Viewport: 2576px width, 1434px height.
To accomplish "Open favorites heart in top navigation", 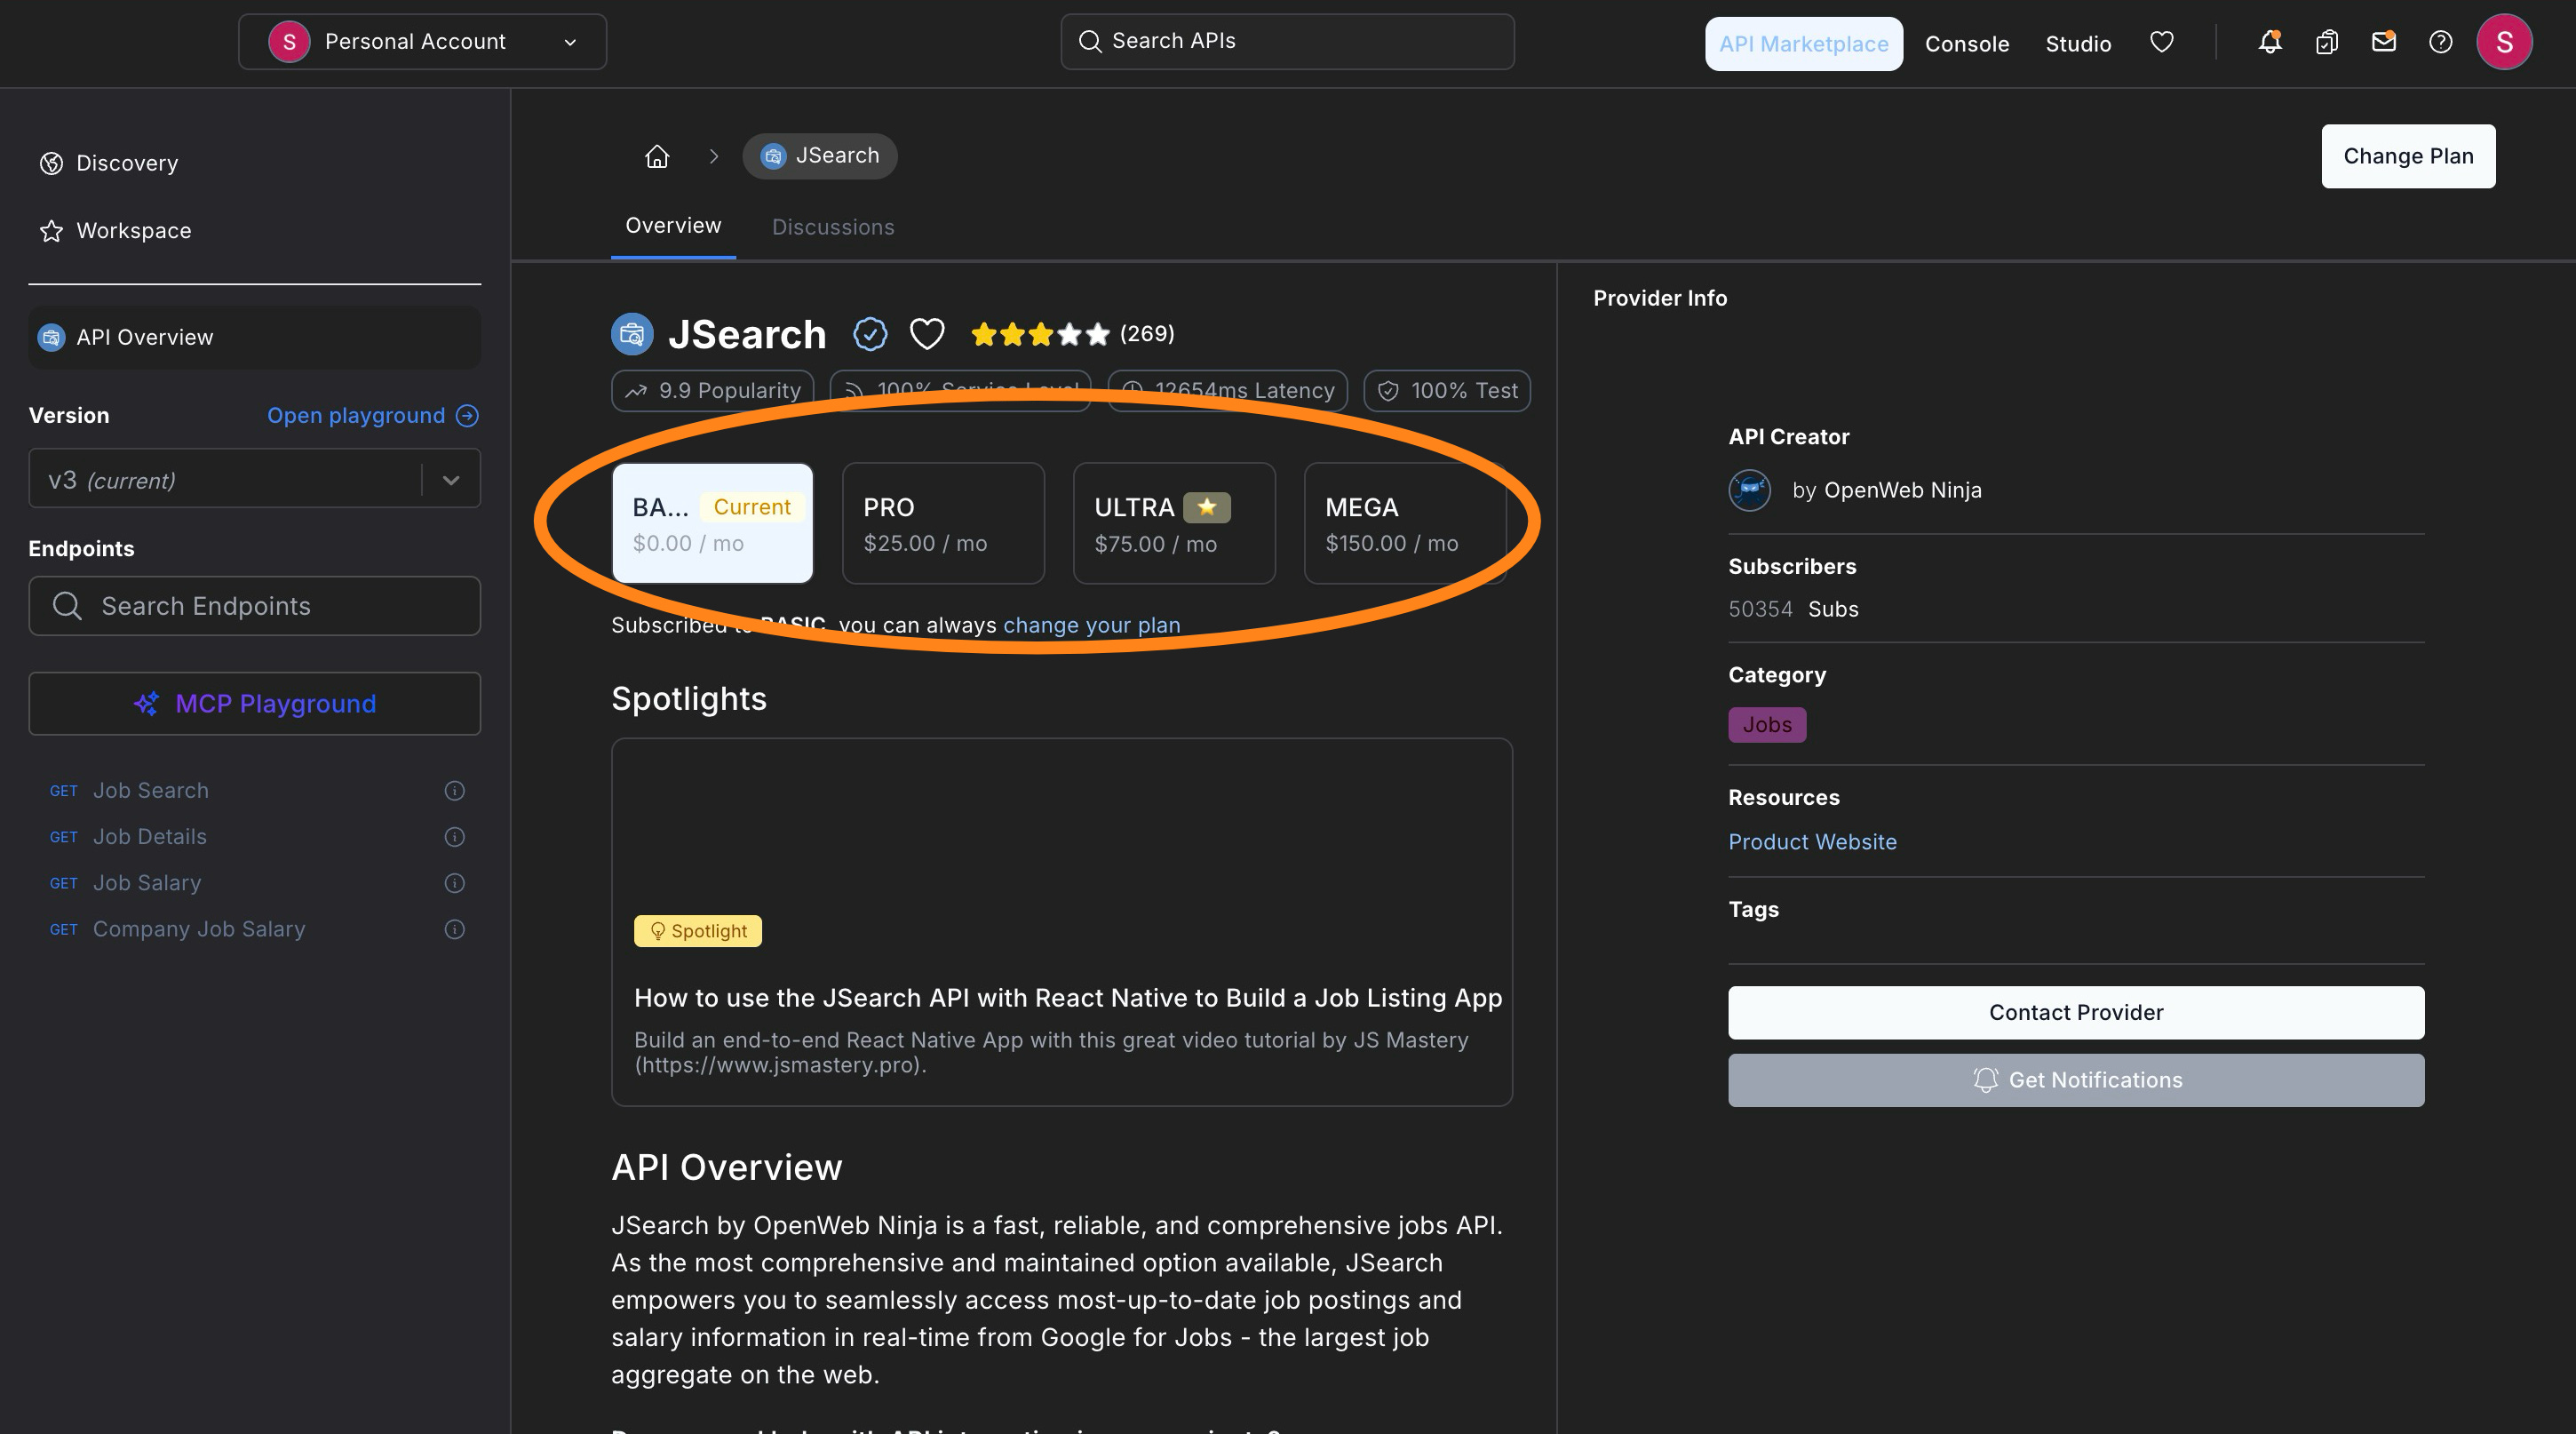I will click(2161, 42).
